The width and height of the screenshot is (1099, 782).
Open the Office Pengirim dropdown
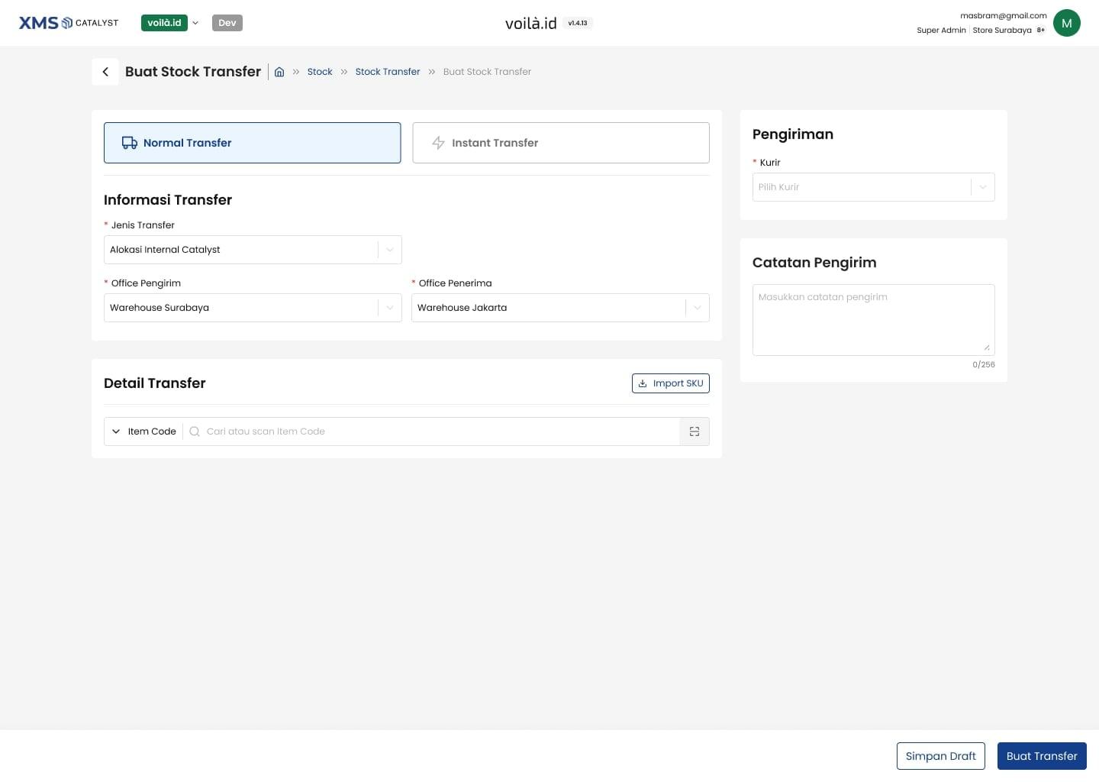(x=253, y=308)
